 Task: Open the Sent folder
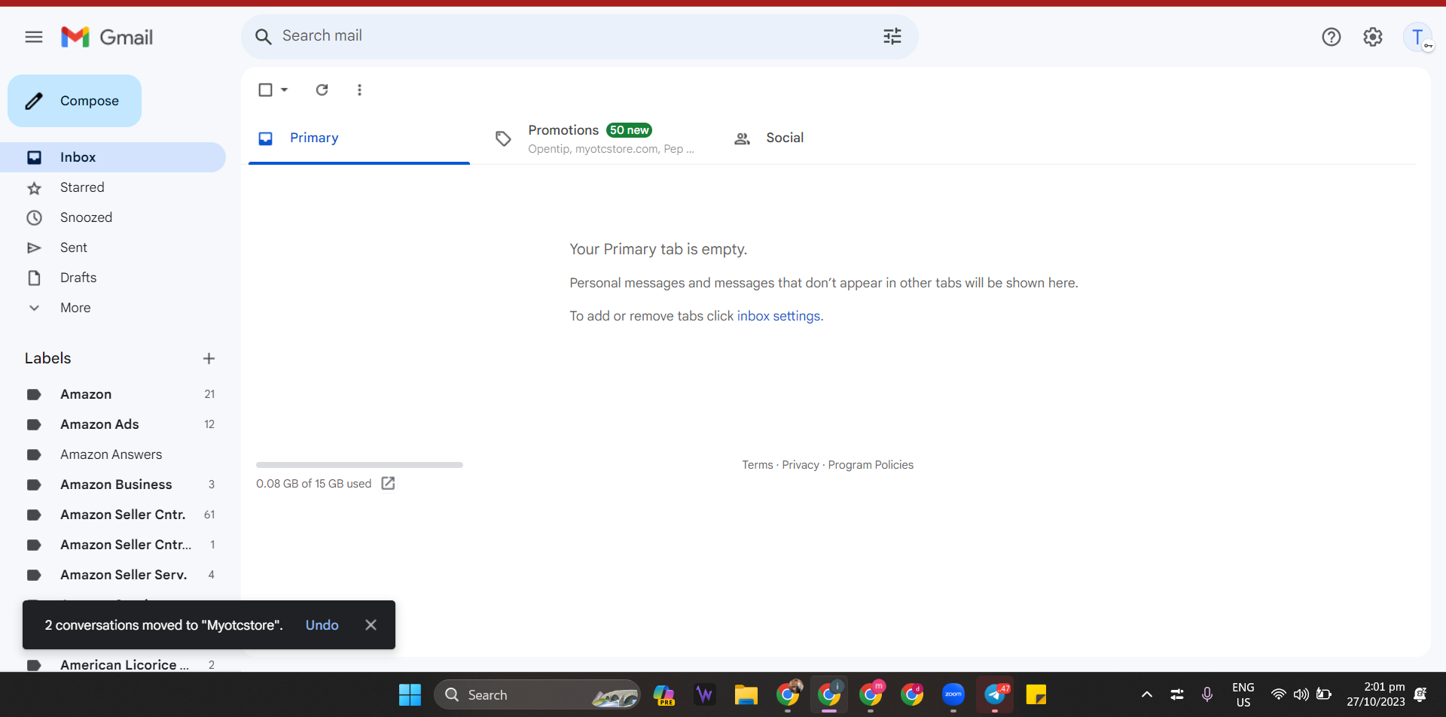tap(113, 248)
